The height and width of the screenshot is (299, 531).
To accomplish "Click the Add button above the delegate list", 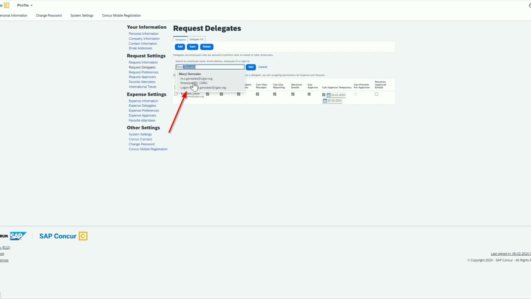I will 180,47.
